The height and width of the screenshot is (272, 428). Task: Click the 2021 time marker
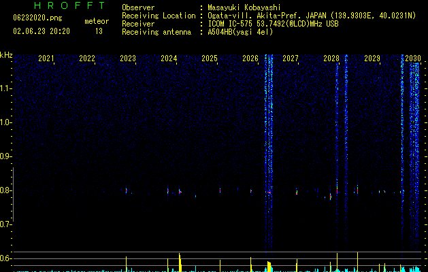click(x=46, y=58)
